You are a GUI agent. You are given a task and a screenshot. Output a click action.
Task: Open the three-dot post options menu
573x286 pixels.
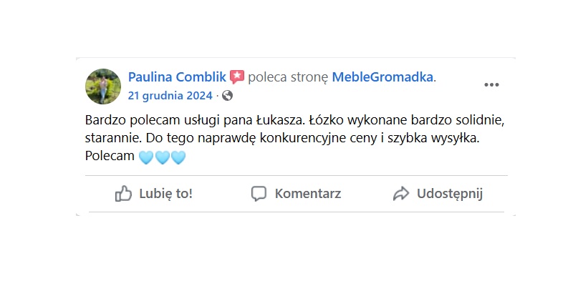[x=491, y=85]
